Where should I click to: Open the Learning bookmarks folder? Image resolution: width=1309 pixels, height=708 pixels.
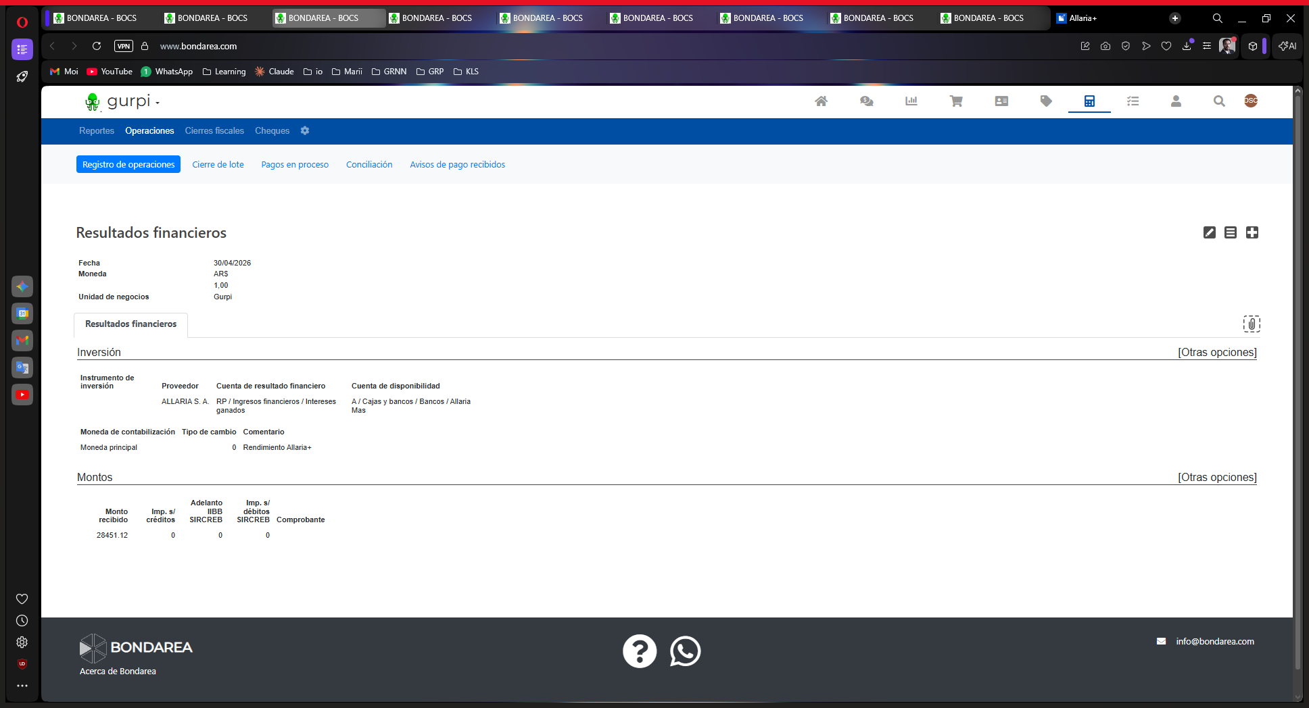click(x=224, y=72)
